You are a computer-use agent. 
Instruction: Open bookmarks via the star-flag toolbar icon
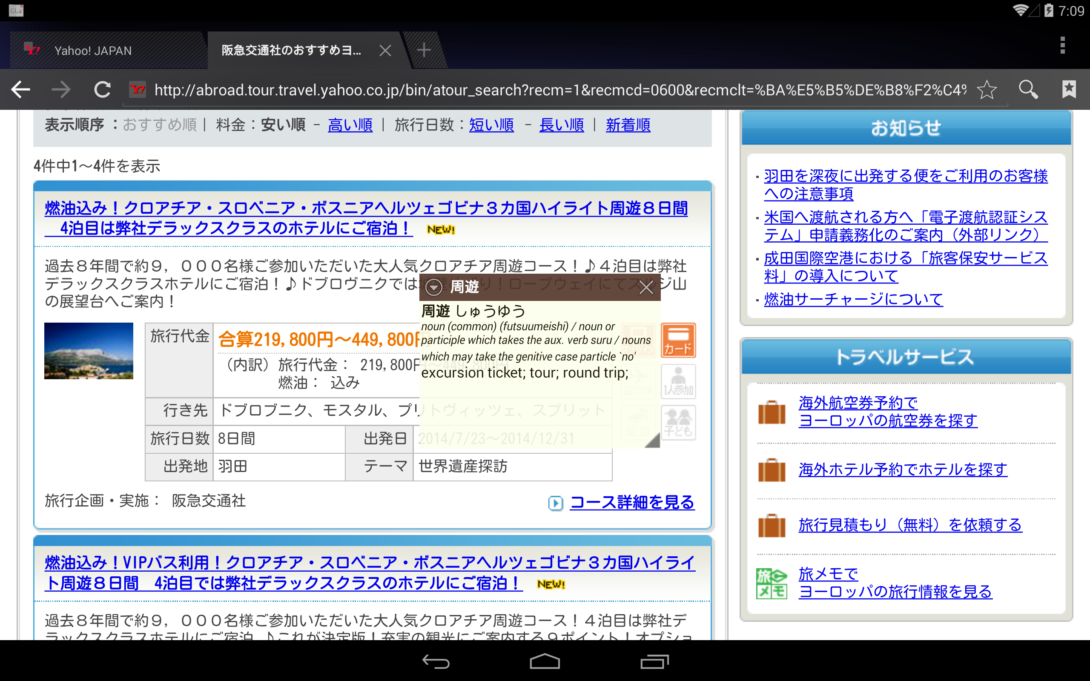tap(1068, 89)
